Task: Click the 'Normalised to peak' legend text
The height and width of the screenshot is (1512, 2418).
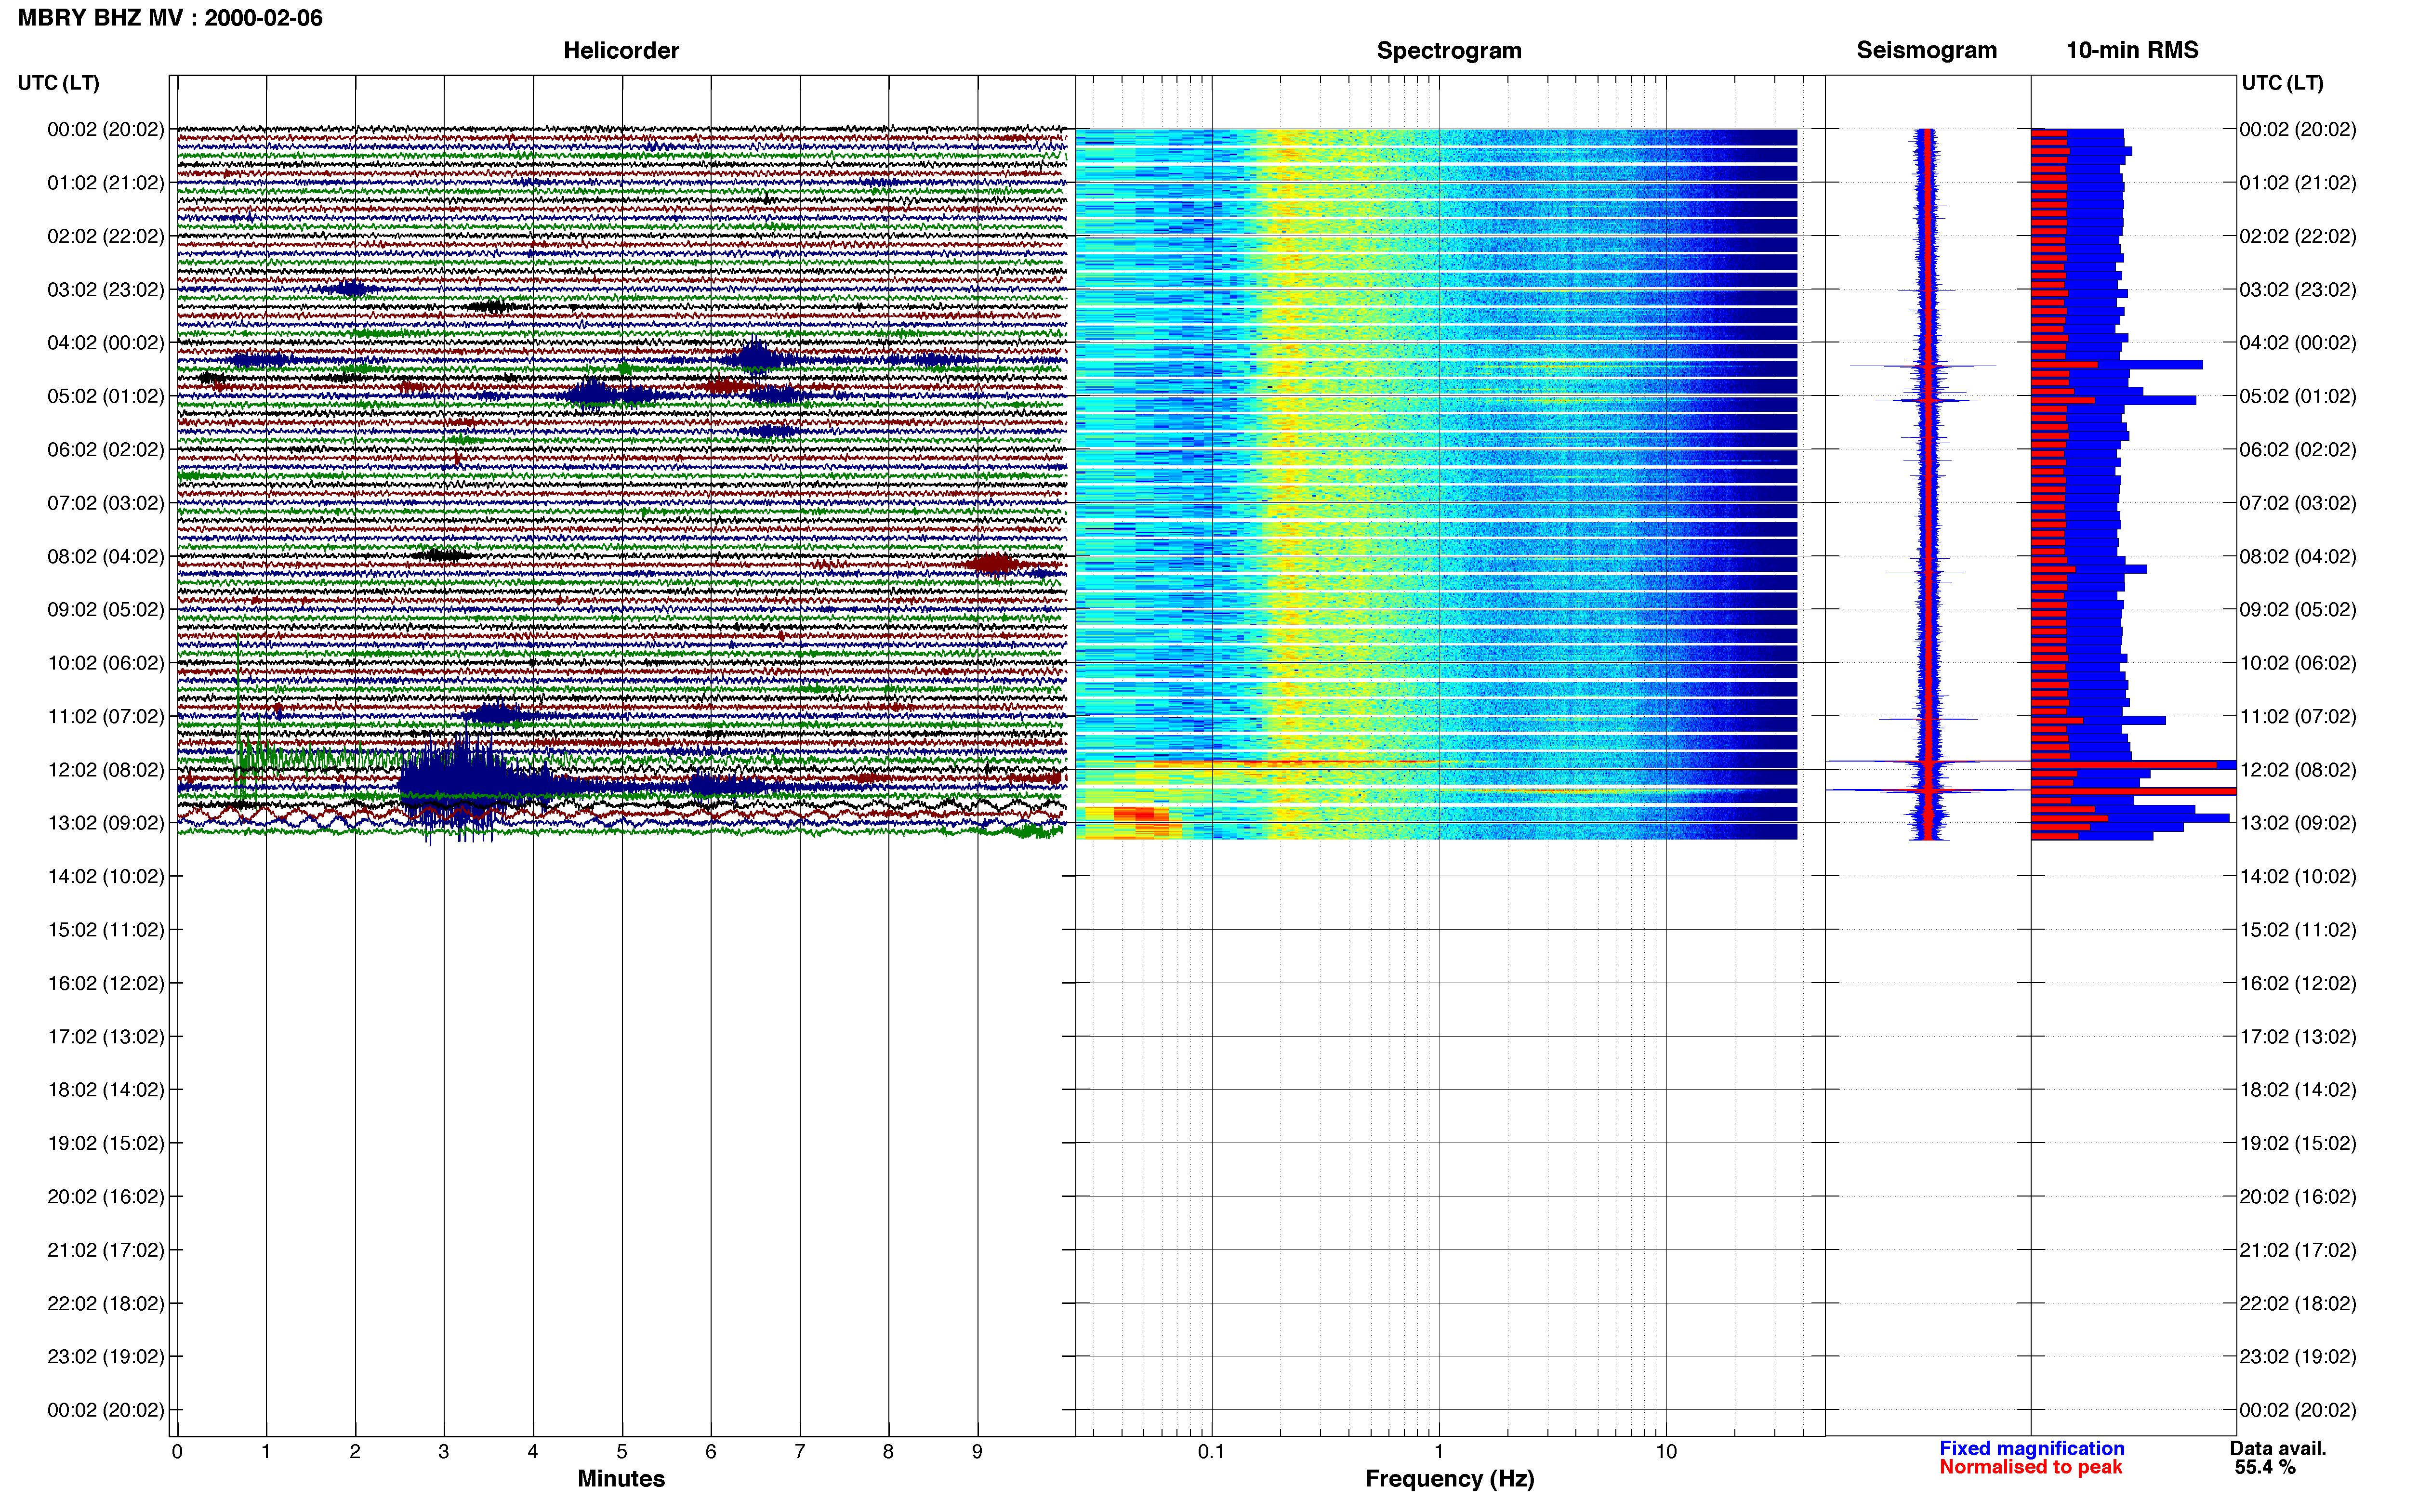Action: tap(2030, 1467)
